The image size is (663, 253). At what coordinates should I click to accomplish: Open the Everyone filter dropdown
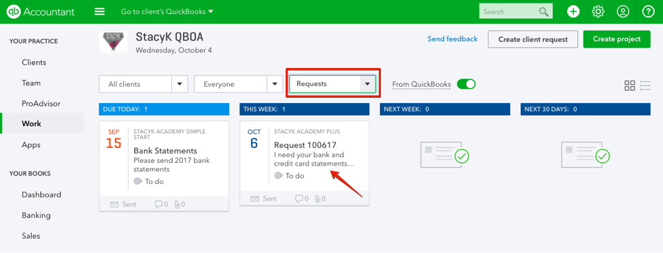pos(239,84)
